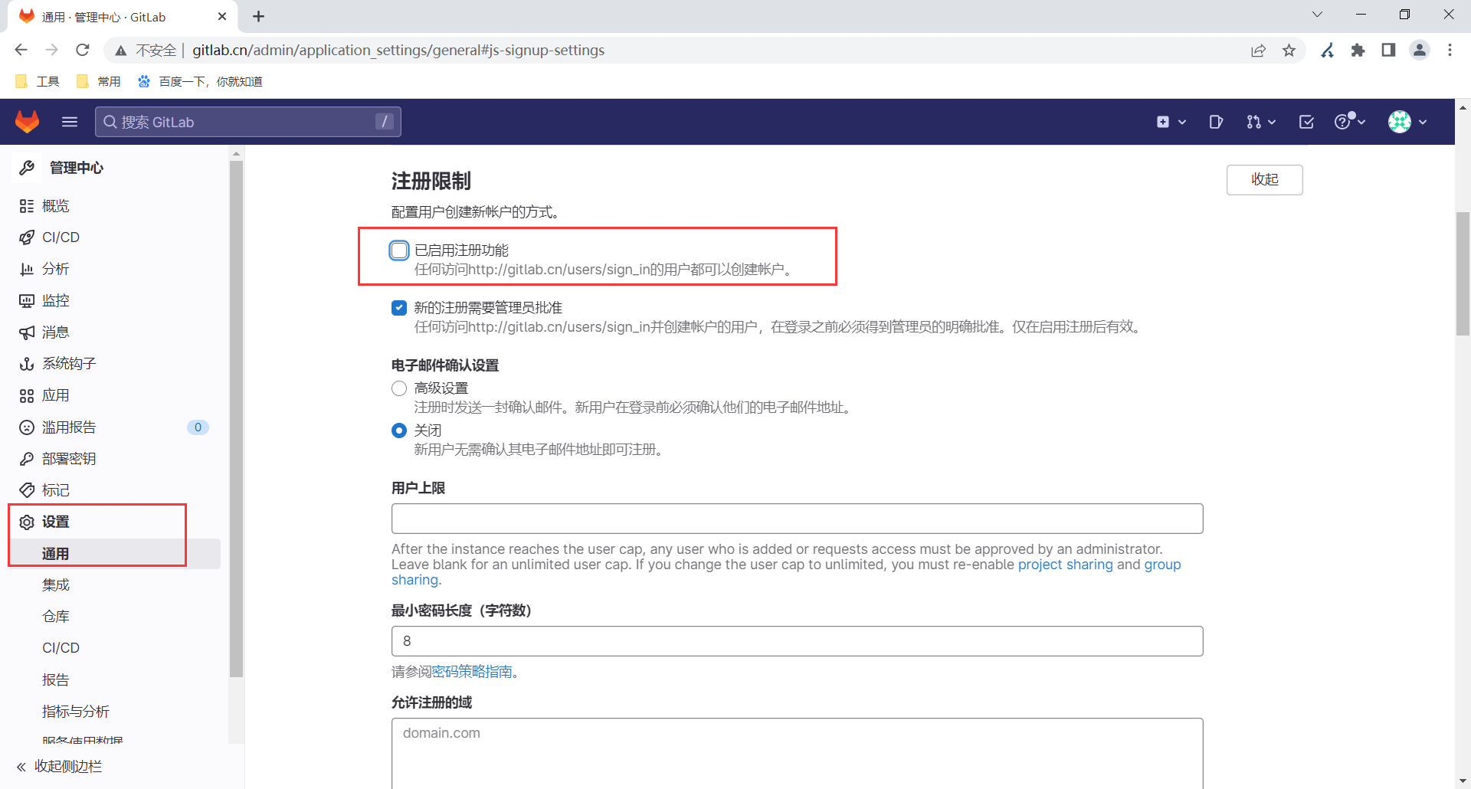Click the 用户上限 input field
This screenshot has width=1471, height=789.
tap(798, 519)
